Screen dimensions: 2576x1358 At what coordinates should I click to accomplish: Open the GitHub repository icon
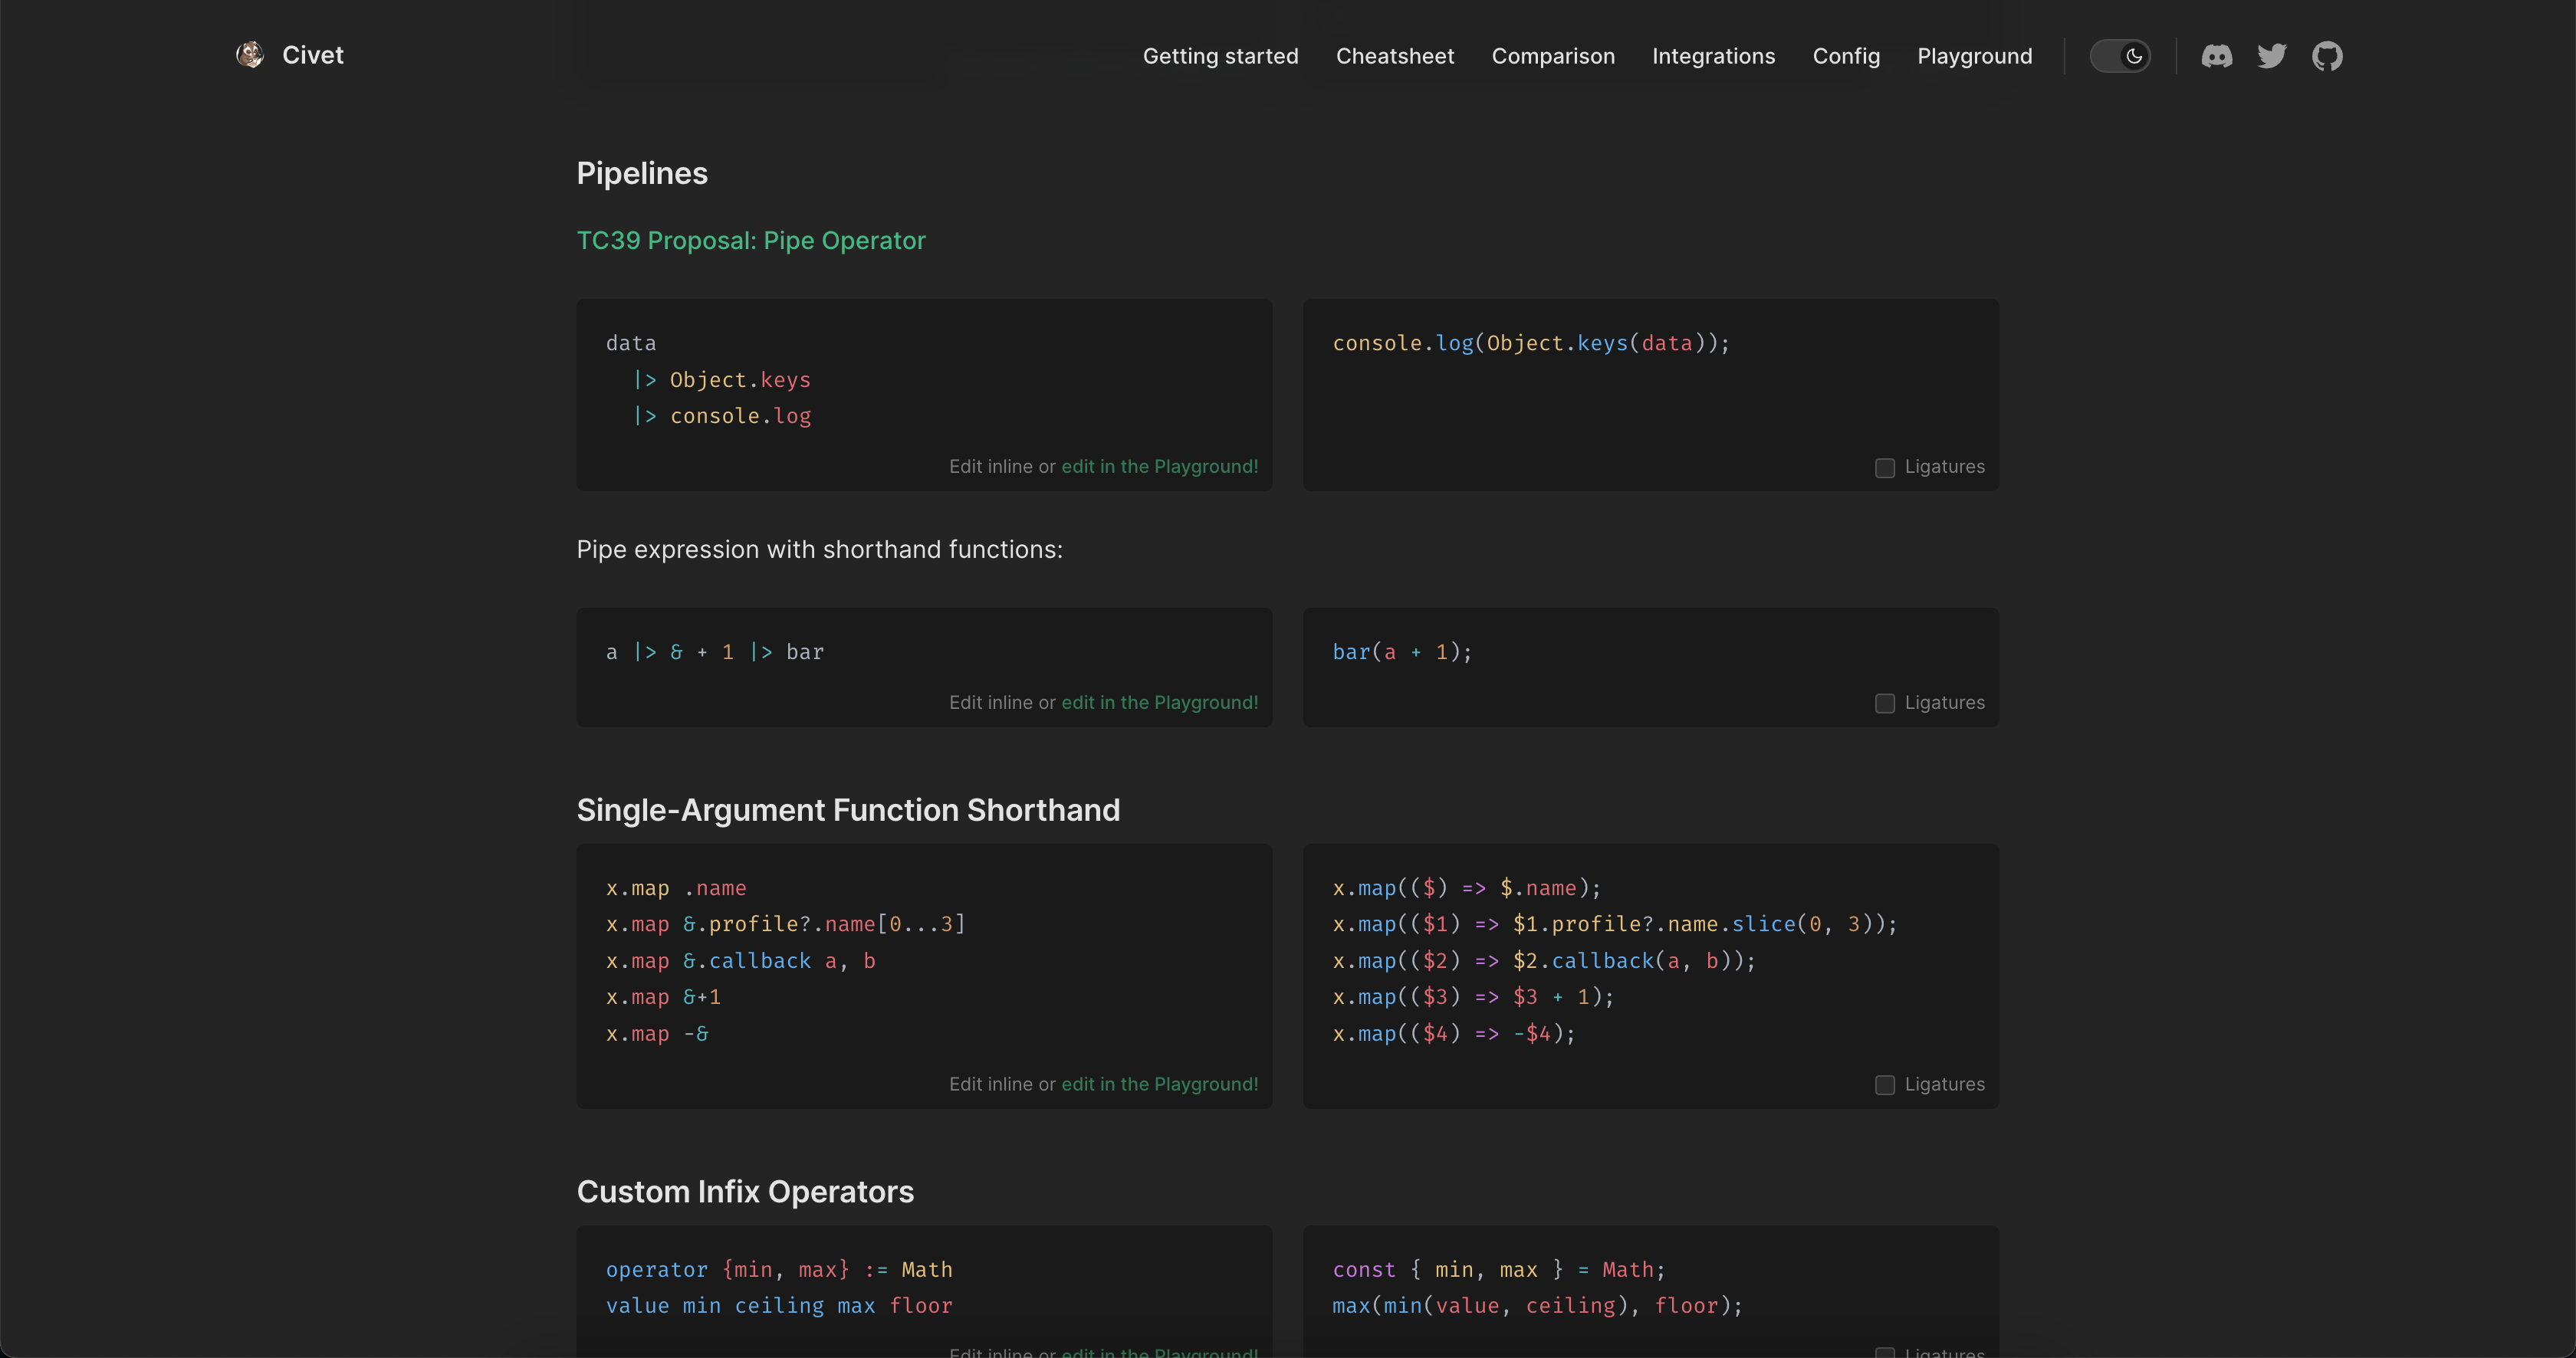tap(2327, 56)
